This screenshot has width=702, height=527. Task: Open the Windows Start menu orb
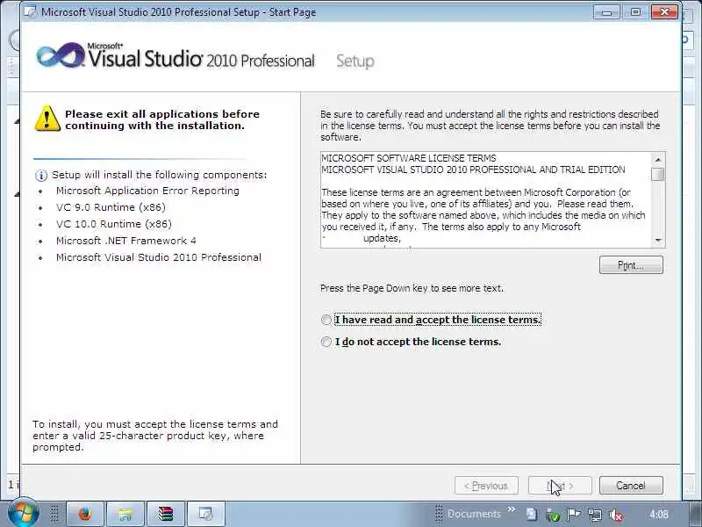[x=23, y=513]
